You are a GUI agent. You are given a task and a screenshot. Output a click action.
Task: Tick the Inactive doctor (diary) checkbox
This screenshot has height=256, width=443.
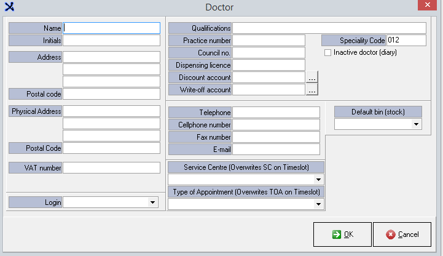(328, 53)
